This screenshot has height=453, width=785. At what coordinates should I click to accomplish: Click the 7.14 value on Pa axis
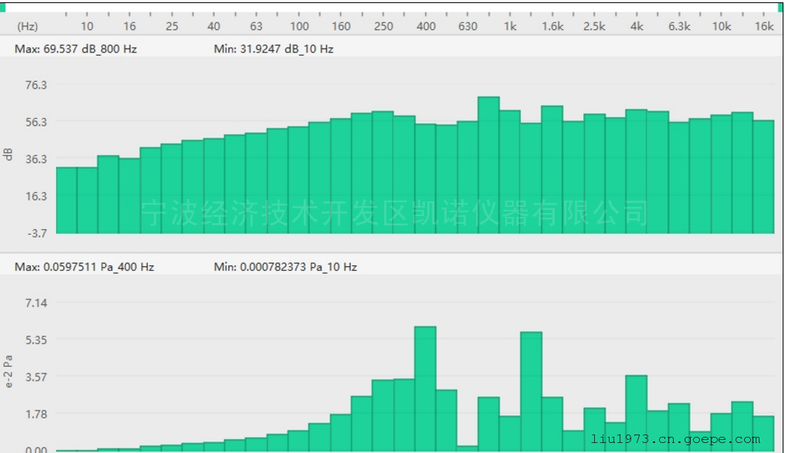(36, 303)
